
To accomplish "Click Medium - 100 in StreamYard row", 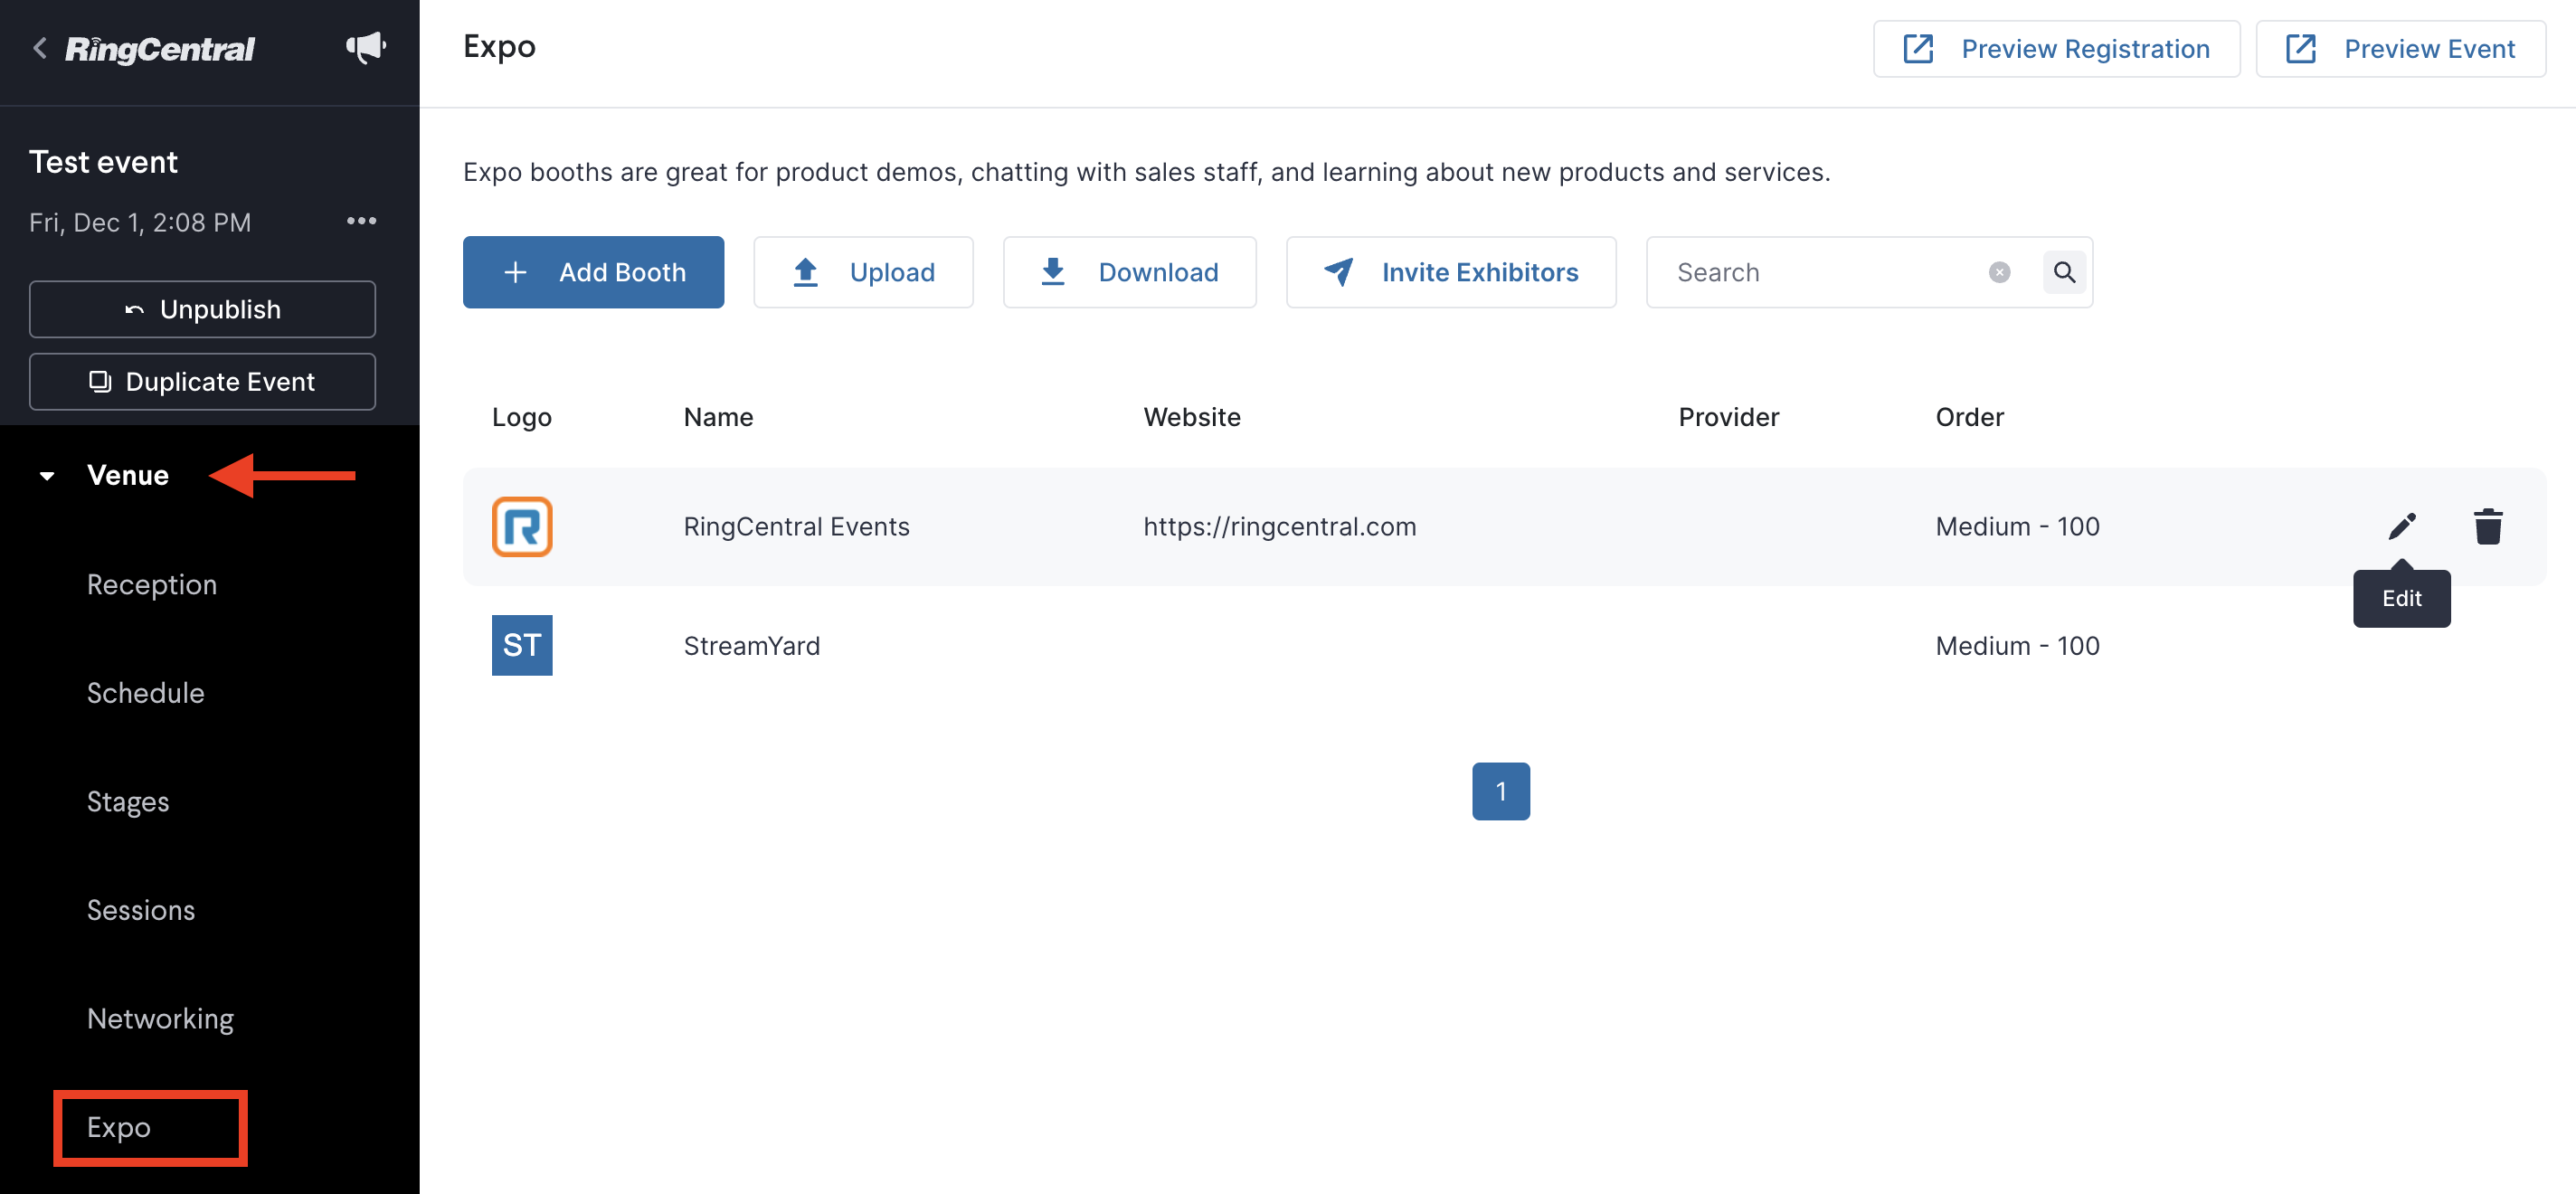I will (2017, 646).
